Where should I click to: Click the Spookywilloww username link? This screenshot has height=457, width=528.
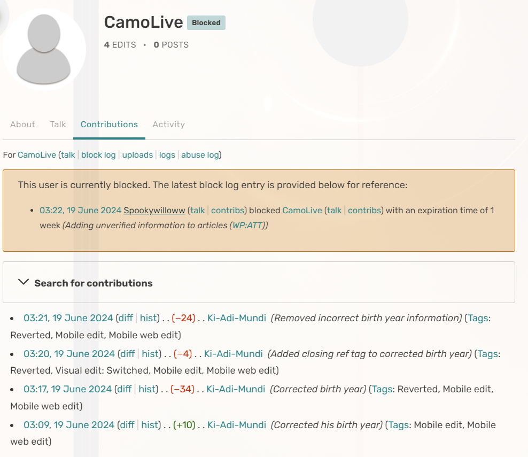[154, 211]
